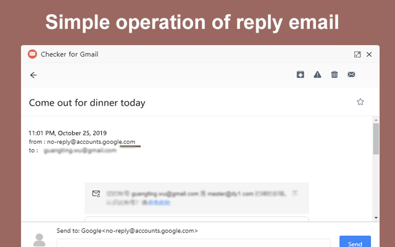
Task: Close the Checker for Gmail popup
Action: point(369,54)
